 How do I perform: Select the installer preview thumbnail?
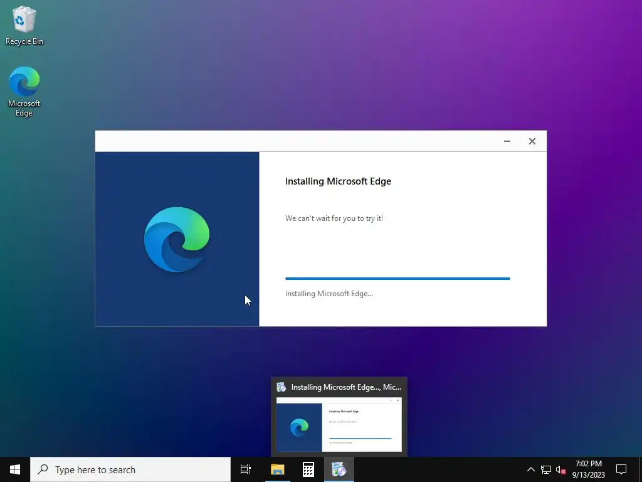(339, 425)
